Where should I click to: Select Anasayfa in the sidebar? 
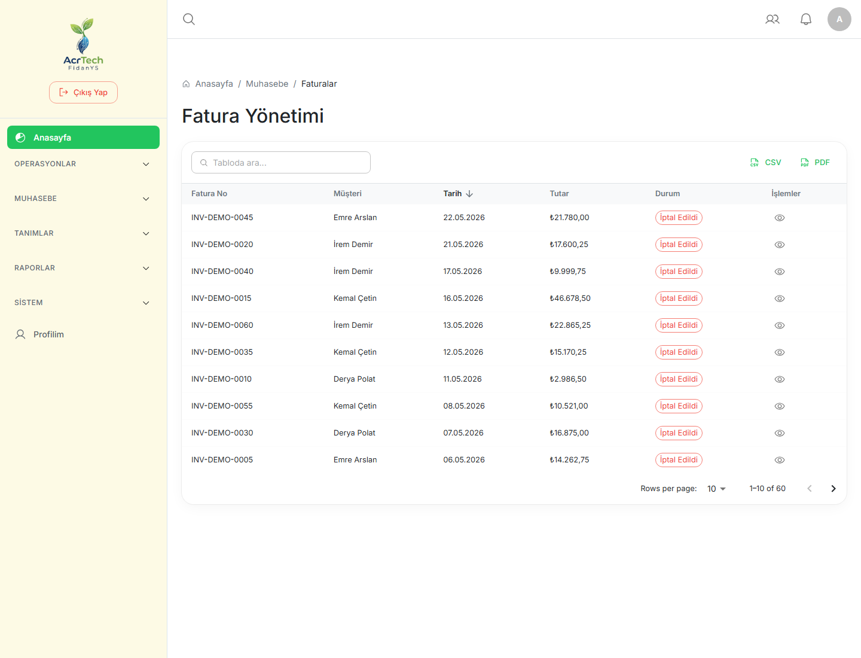(x=83, y=138)
